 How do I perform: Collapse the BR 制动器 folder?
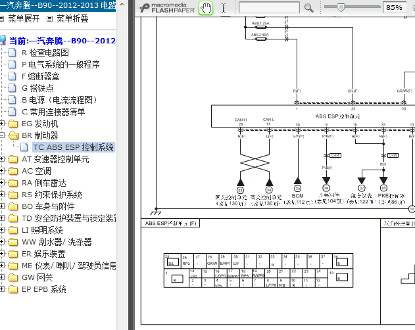point(1,135)
